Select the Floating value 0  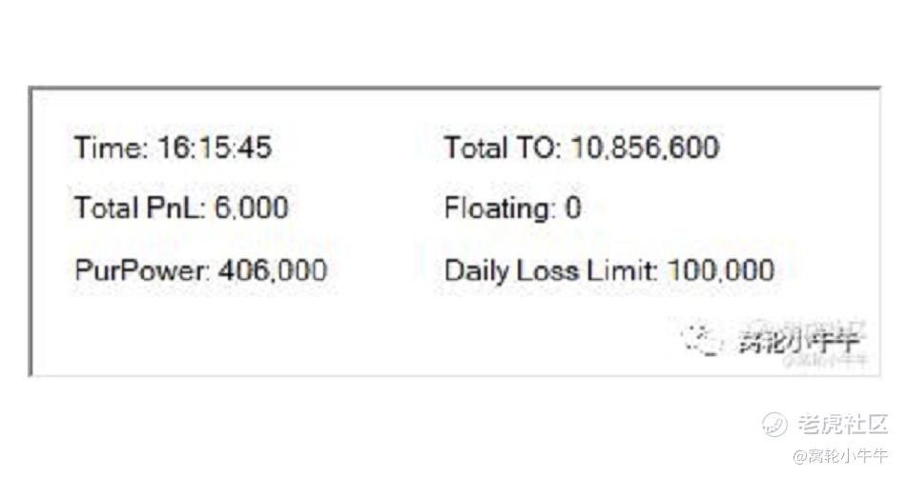pyautogui.click(x=572, y=208)
